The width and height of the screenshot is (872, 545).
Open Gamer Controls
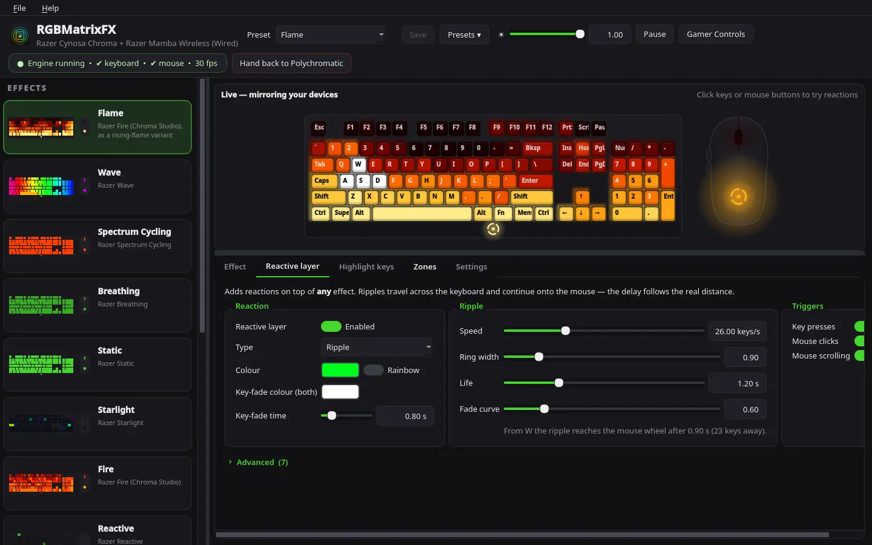tap(716, 34)
